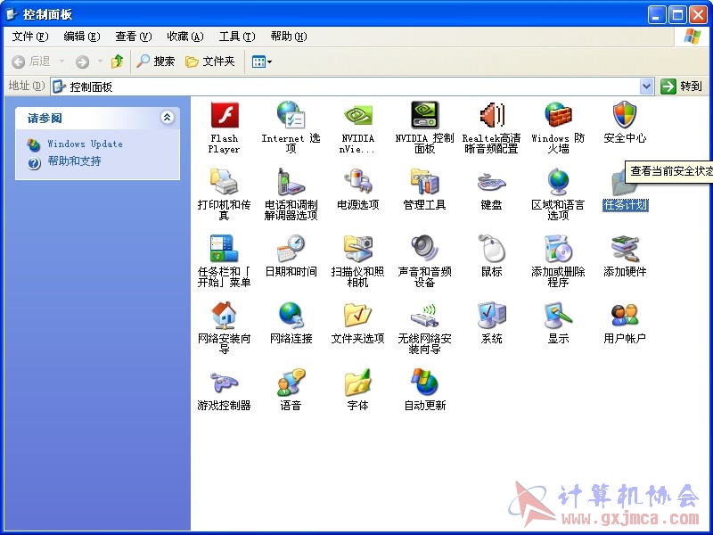
Task: Minimize the 控制面板 window
Action: point(656,15)
